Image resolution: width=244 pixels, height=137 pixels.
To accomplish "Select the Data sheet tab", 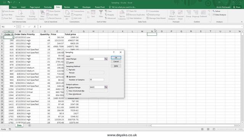I will click(x=19, y=125).
